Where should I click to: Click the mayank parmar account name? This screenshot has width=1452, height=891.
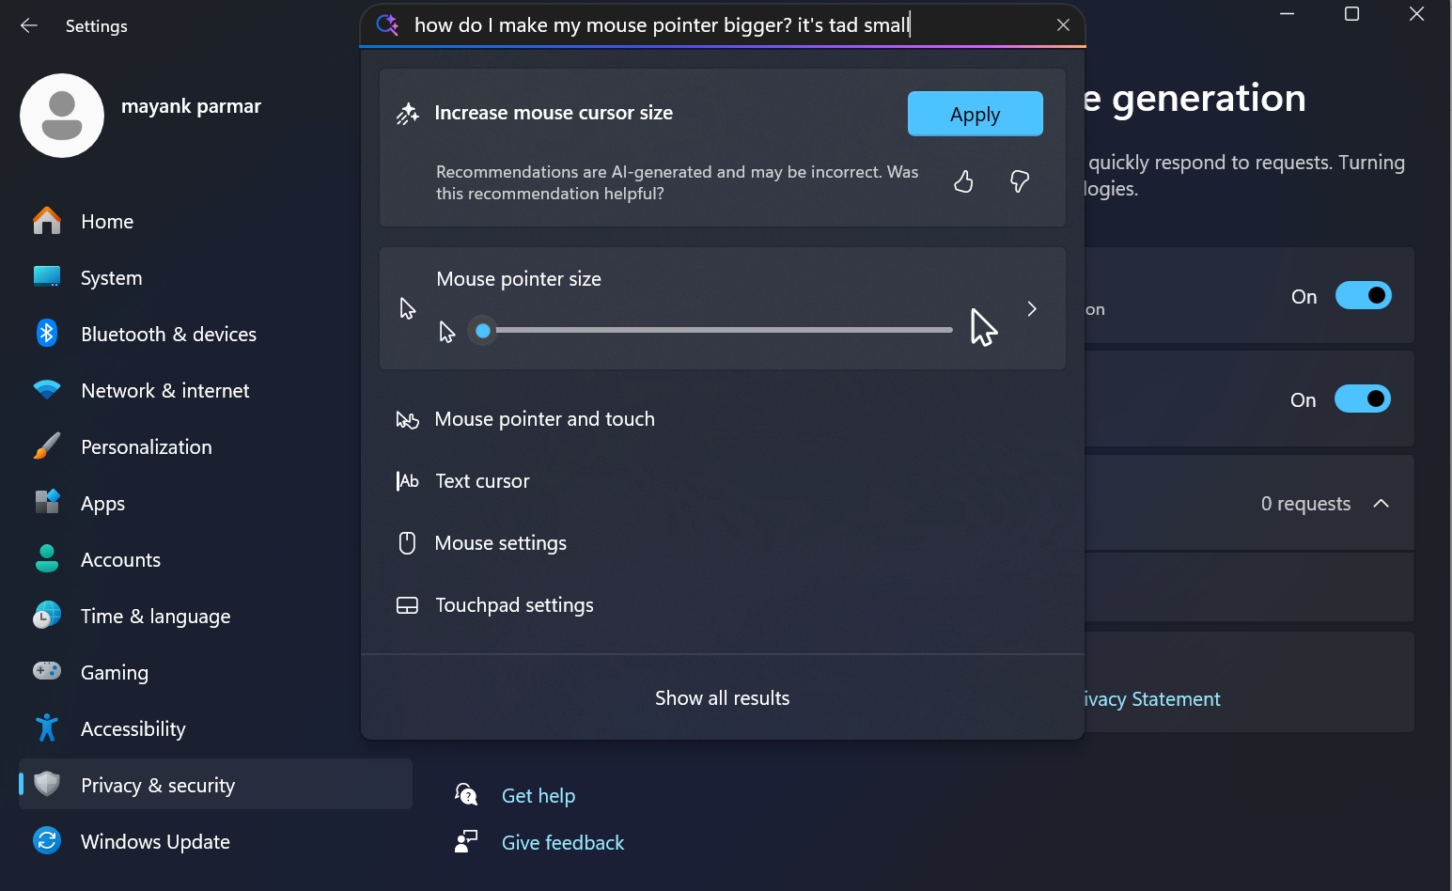[x=191, y=106]
